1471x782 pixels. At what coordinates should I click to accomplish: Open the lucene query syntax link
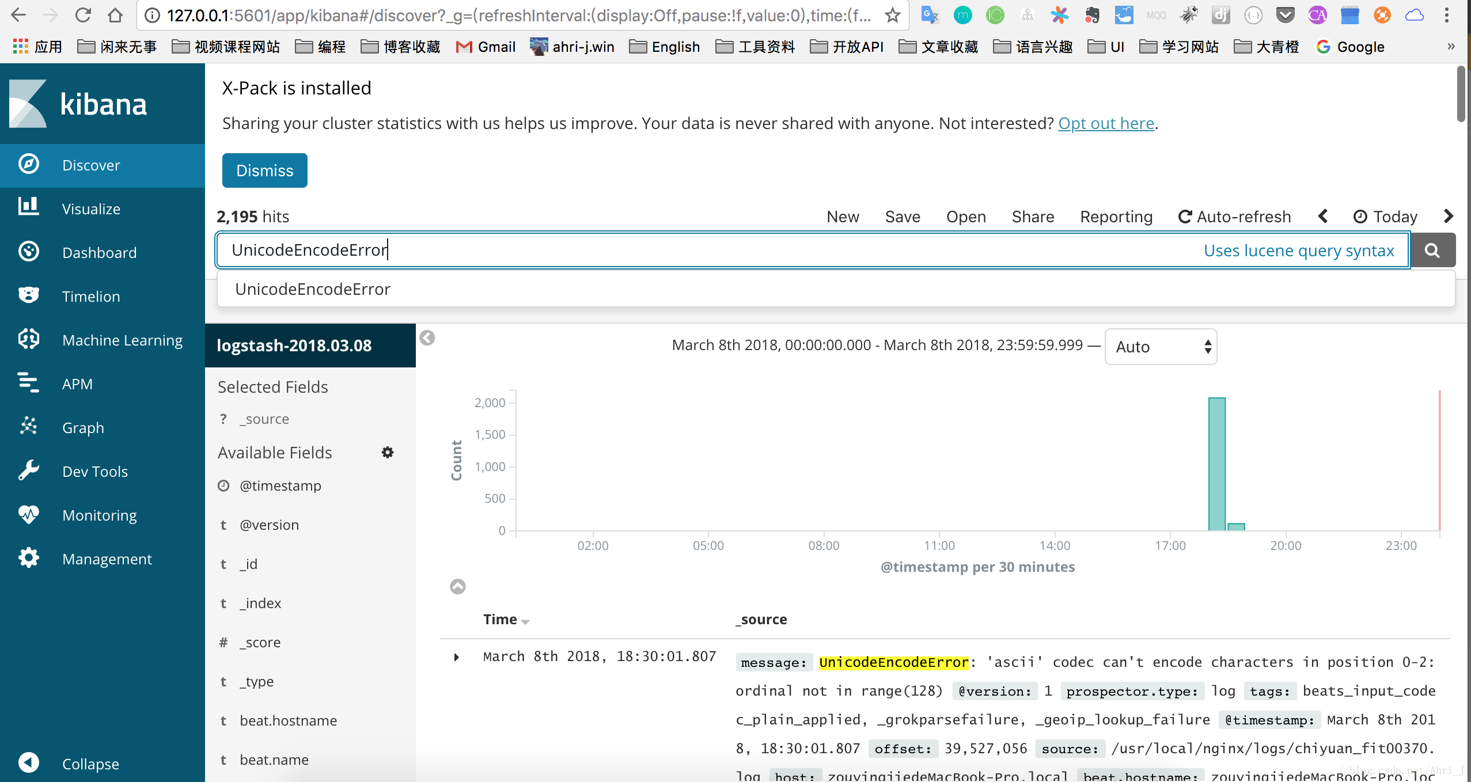point(1299,250)
